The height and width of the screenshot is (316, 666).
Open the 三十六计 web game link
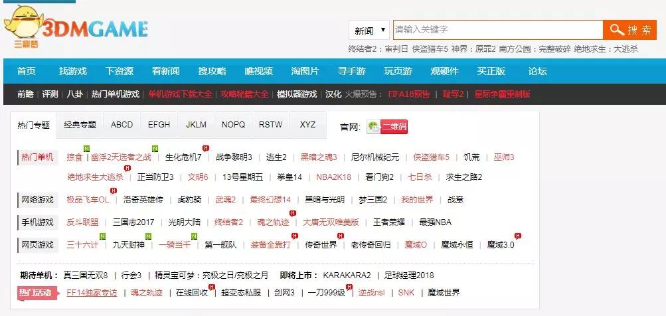coord(82,245)
